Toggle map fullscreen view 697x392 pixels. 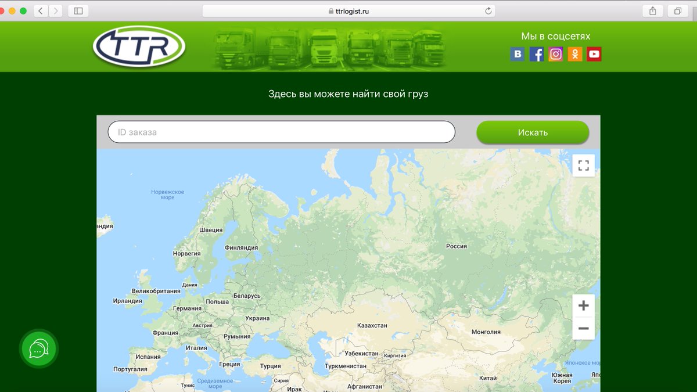click(x=584, y=165)
